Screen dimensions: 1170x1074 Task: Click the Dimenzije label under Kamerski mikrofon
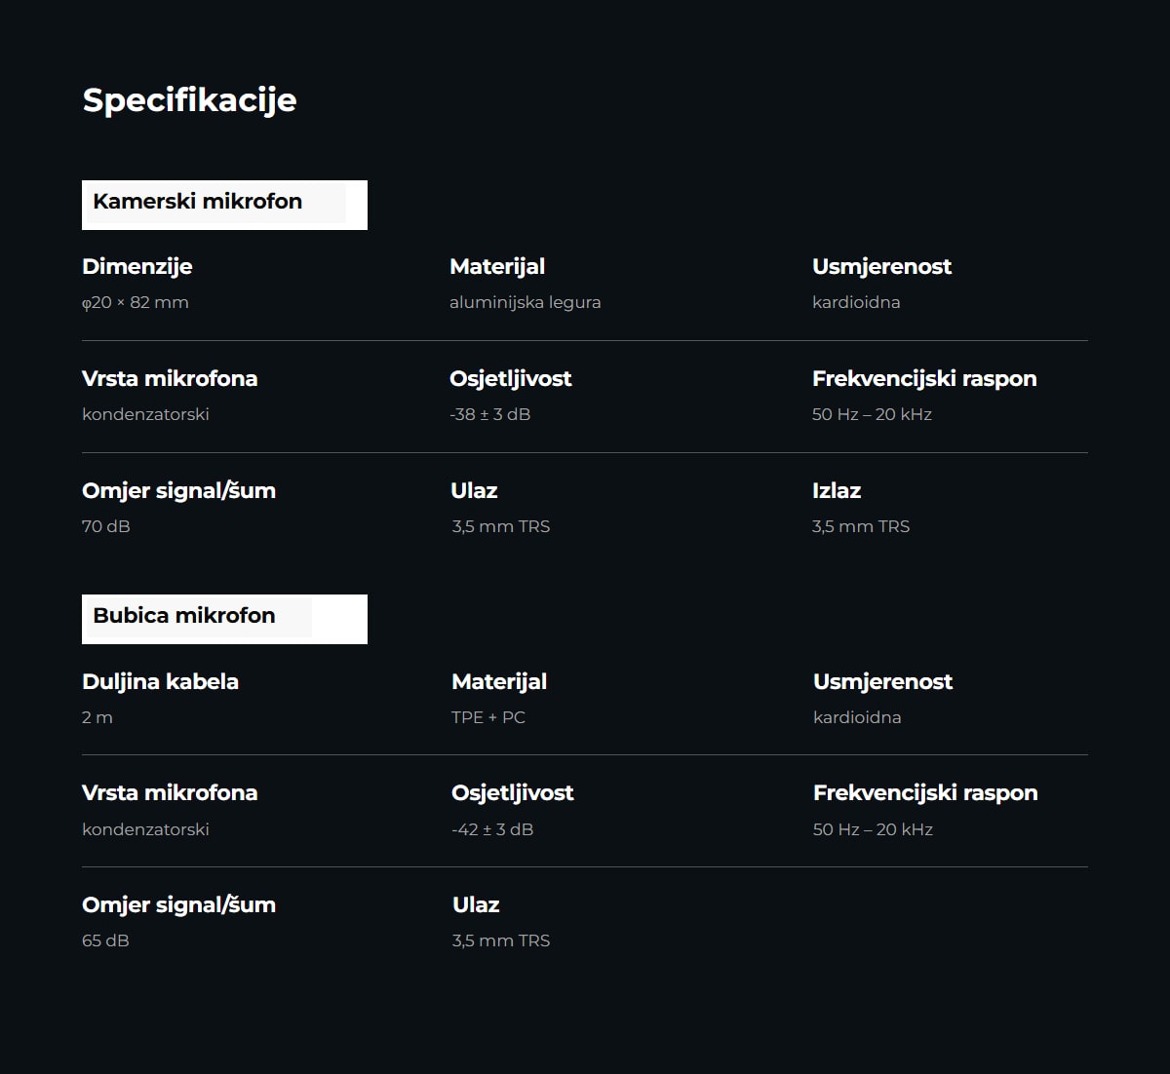click(136, 267)
